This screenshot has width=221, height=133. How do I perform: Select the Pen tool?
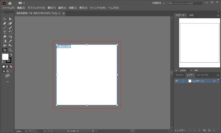tap(4, 23)
